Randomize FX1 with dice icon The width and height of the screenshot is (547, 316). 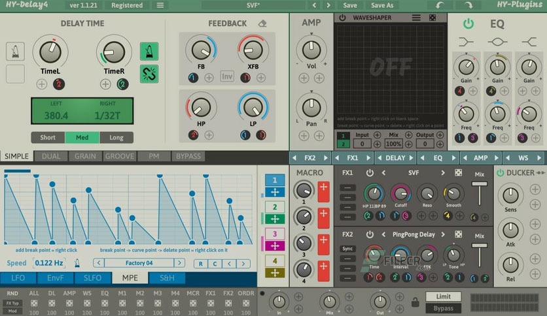tap(459, 172)
